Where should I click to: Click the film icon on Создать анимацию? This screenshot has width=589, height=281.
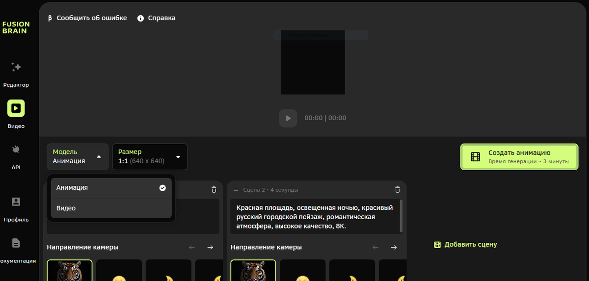[x=476, y=157]
